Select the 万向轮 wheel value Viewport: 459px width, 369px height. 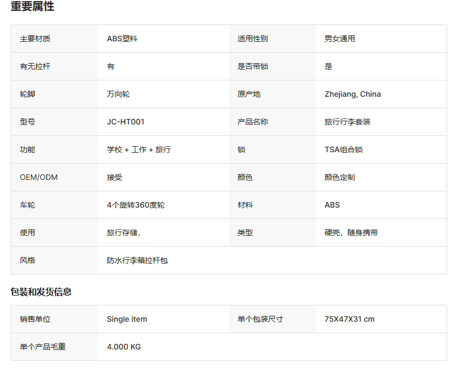118,94
